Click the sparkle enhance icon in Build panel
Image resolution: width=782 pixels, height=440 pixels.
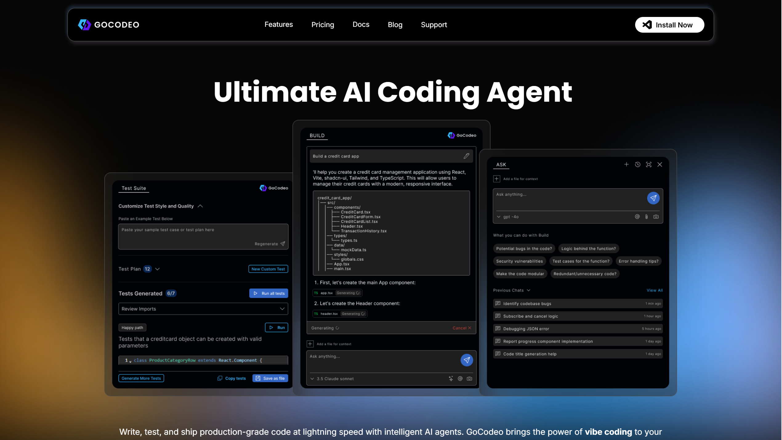pos(451,379)
